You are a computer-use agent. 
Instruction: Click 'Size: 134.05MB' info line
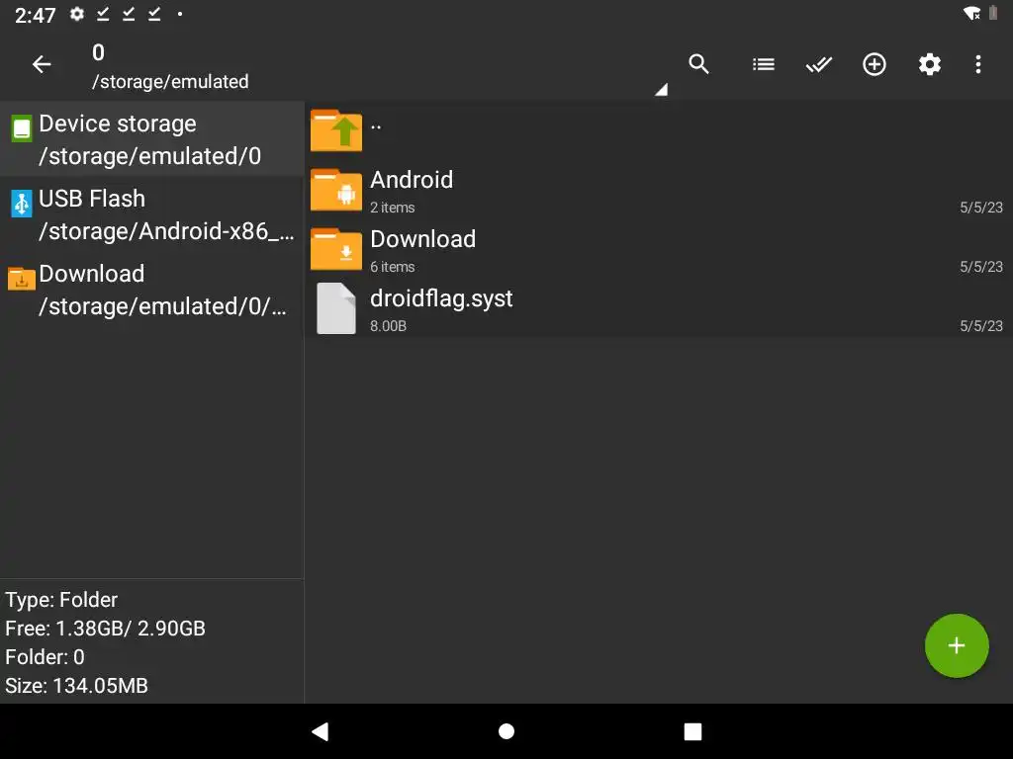click(76, 686)
